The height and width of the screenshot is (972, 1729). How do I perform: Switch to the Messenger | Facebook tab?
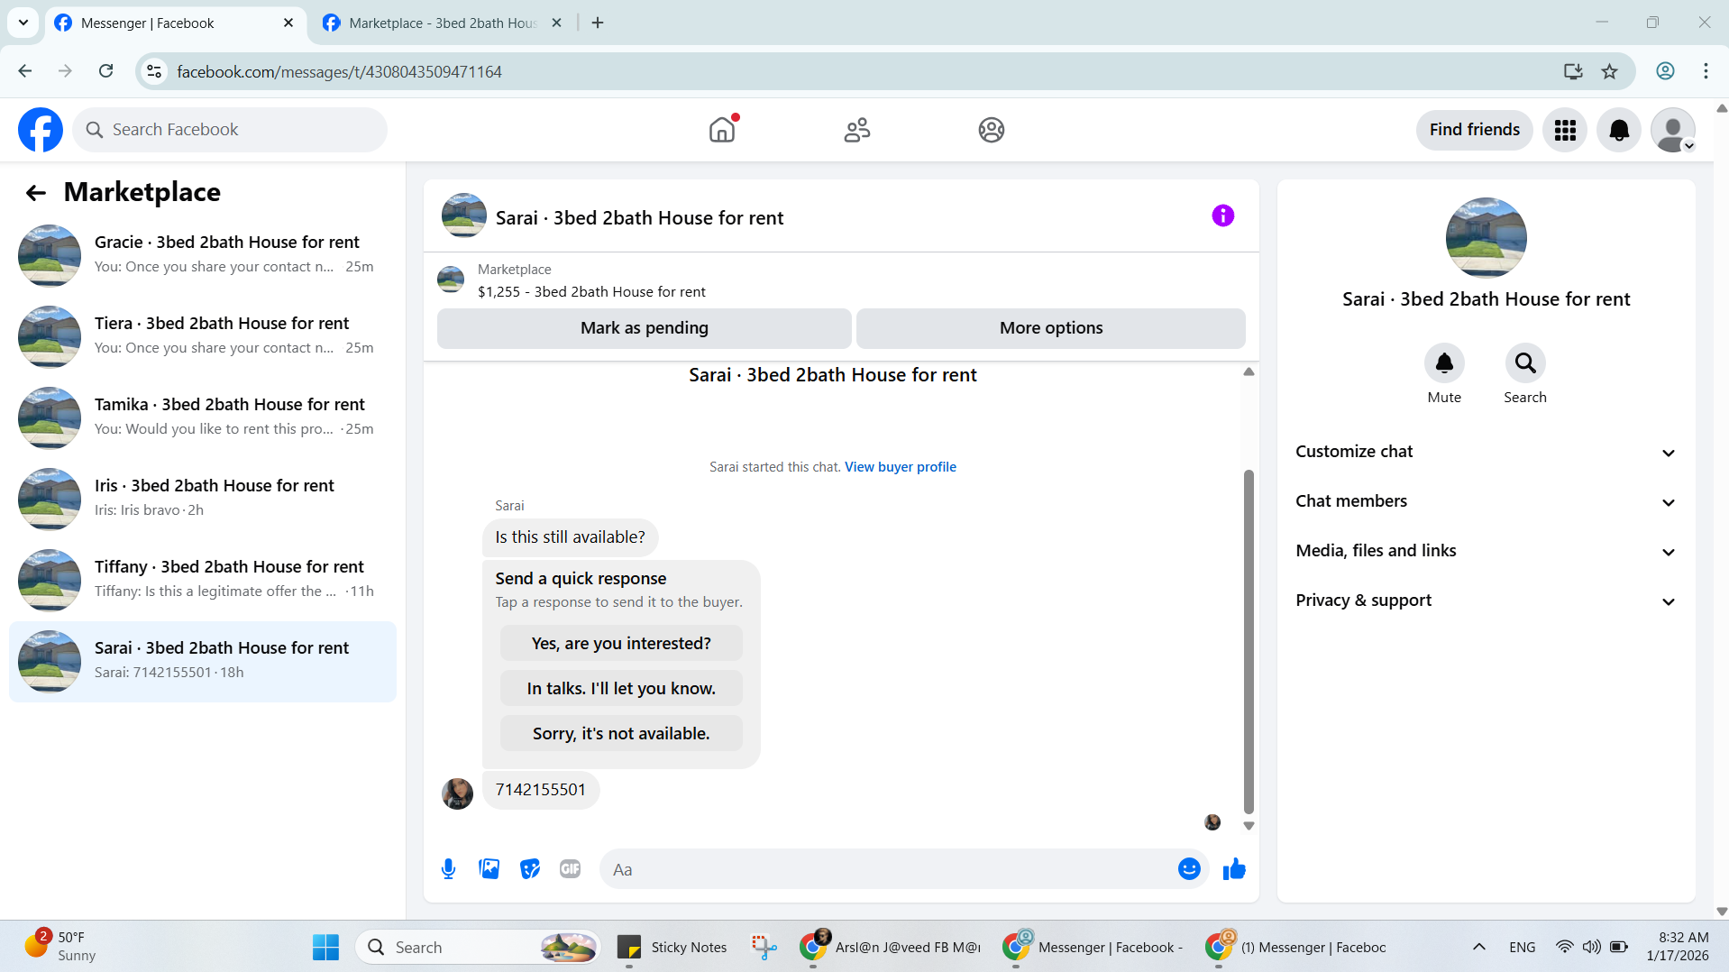[174, 23]
